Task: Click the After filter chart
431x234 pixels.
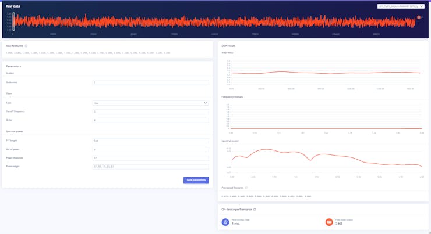Action: (x=326, y=73)
